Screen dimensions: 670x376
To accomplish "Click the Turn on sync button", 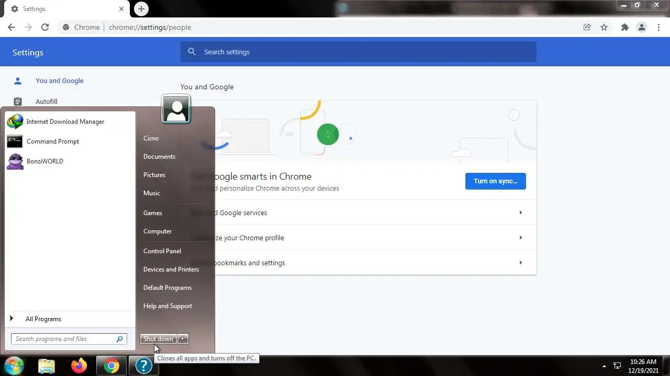I will pyautogui.click(x=495, y=181).
